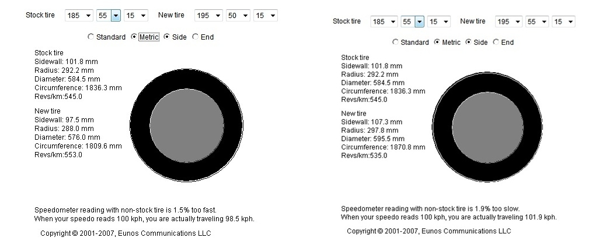Click new tire 'Diameter: 595.5 mm' text

coord(373,139)
